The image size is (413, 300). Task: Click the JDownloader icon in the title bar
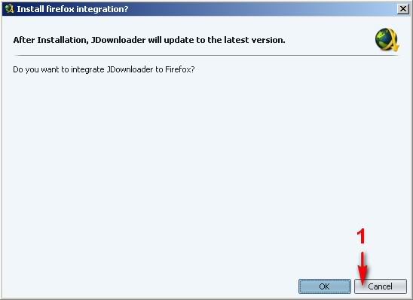[10, 9]
